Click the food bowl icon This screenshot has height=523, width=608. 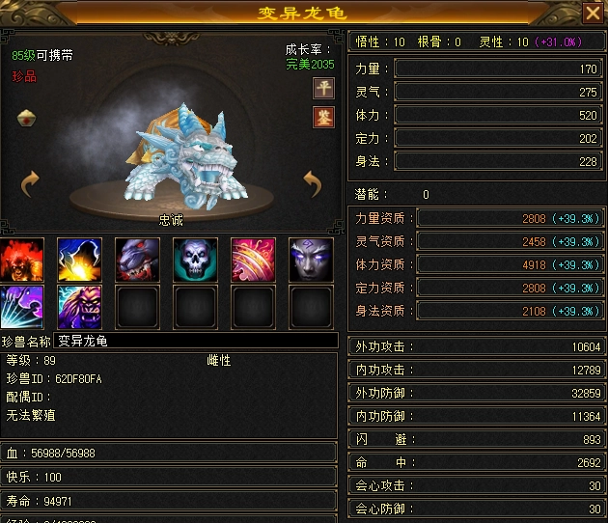pyautogui.click(x=27, y=119)
